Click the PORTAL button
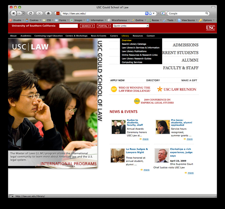Screen dimensions: 225x209 coord(104,26)
